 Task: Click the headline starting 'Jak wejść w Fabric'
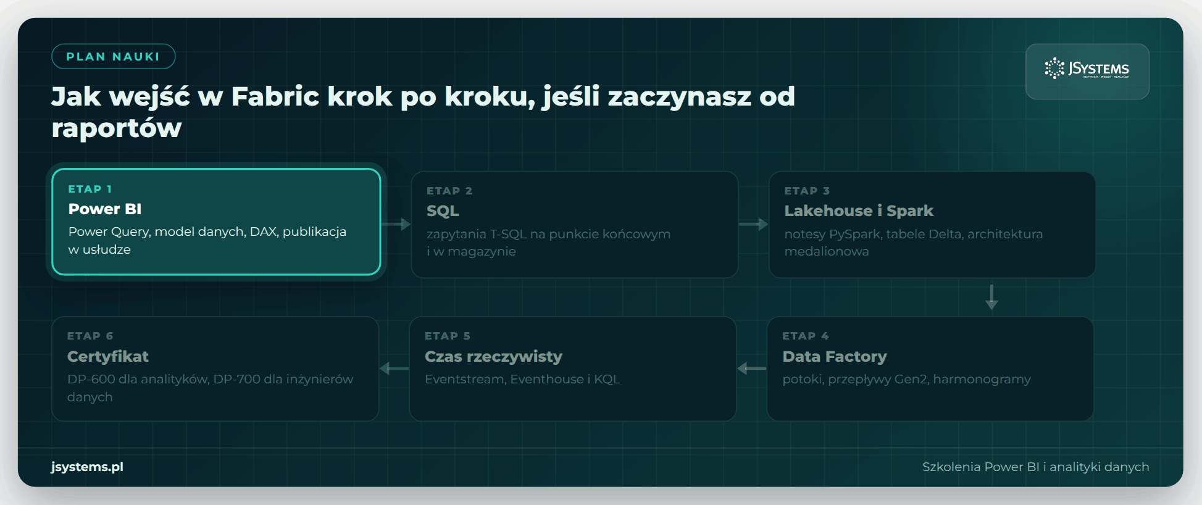424,112
